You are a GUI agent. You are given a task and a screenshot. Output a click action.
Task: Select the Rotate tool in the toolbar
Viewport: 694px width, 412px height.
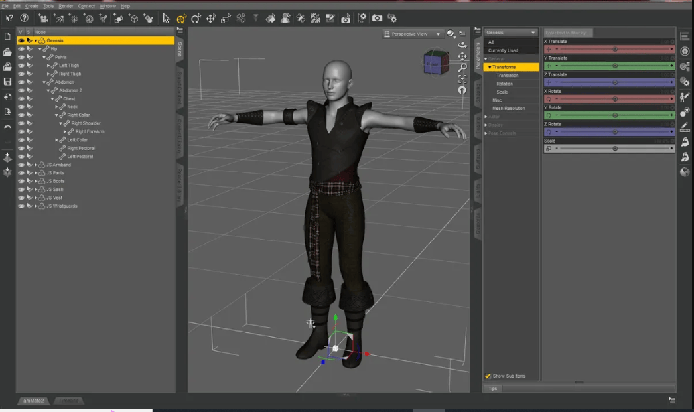click(196, 18)
